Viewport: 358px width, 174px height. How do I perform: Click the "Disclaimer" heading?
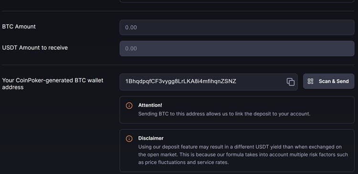pos(151,138)
